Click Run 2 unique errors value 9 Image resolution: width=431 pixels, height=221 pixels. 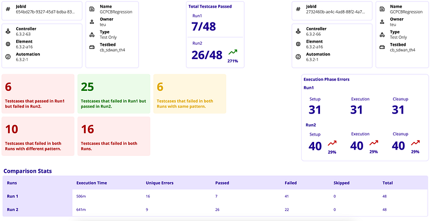pyautogui.click(x=147, y=210)
